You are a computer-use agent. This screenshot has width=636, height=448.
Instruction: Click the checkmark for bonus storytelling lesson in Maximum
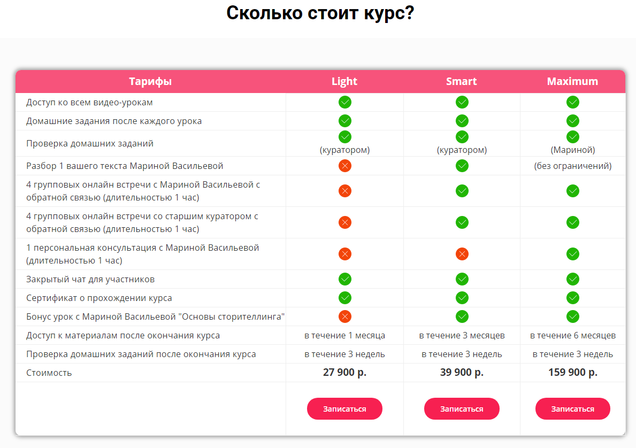[573, 316]
